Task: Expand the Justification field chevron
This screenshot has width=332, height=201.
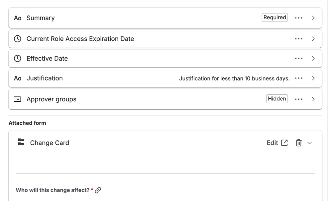Action: 313,78
